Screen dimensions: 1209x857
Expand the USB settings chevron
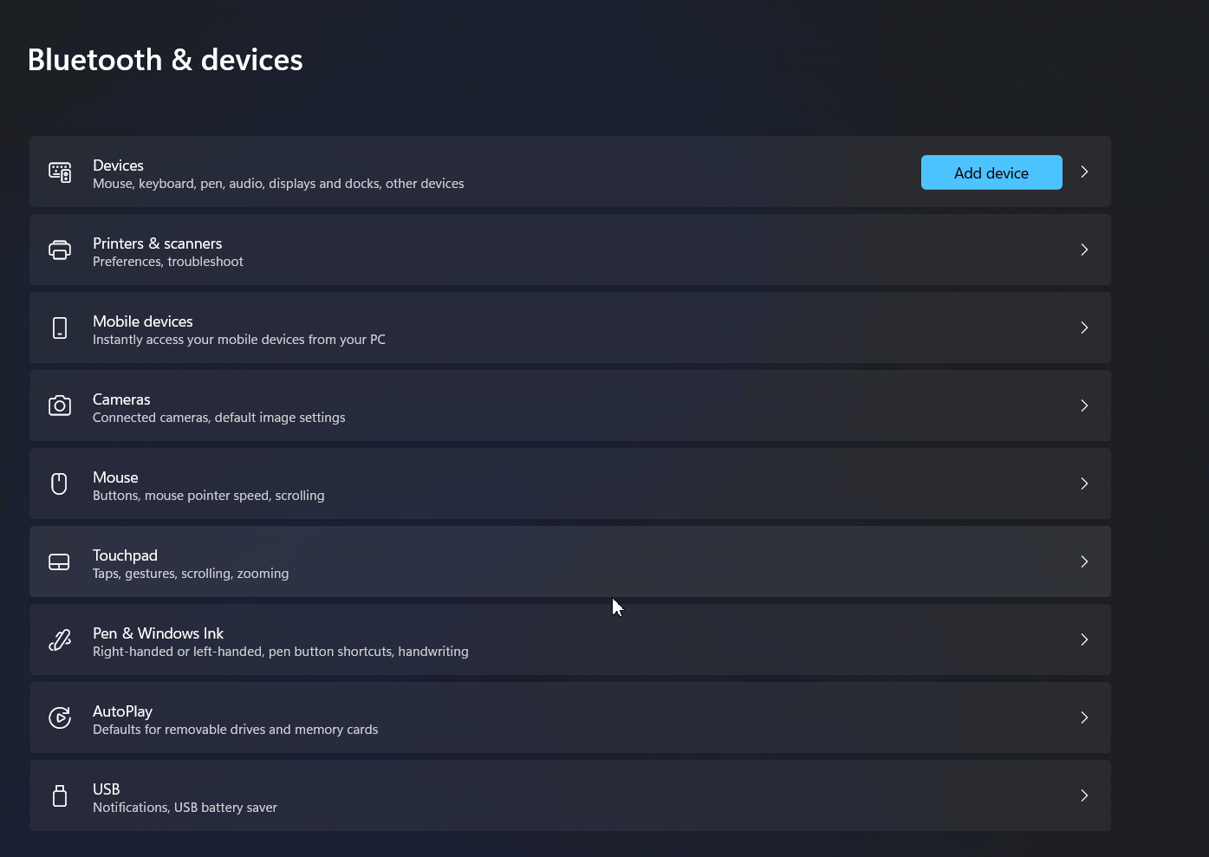1084,795
